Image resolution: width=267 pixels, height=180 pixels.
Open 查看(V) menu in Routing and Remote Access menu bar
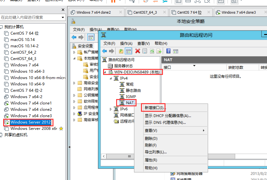pos(144,43)
